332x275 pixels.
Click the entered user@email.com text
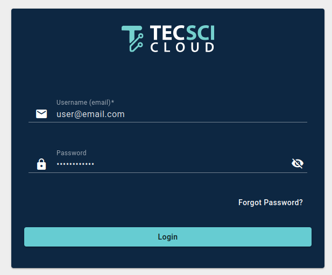tap(90, 114)
